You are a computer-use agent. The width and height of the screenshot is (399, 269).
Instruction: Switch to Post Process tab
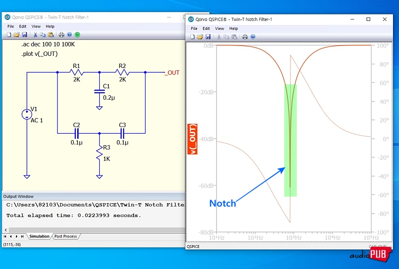66,236
